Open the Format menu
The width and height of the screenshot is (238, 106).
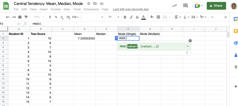tap(56, 9)
